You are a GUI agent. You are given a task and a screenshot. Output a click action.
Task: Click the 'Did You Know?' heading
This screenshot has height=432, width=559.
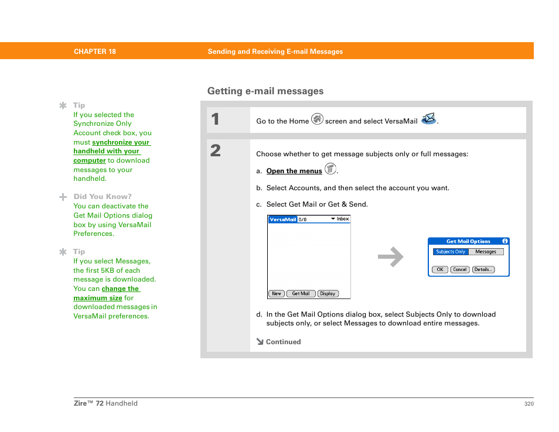[103, 197]
